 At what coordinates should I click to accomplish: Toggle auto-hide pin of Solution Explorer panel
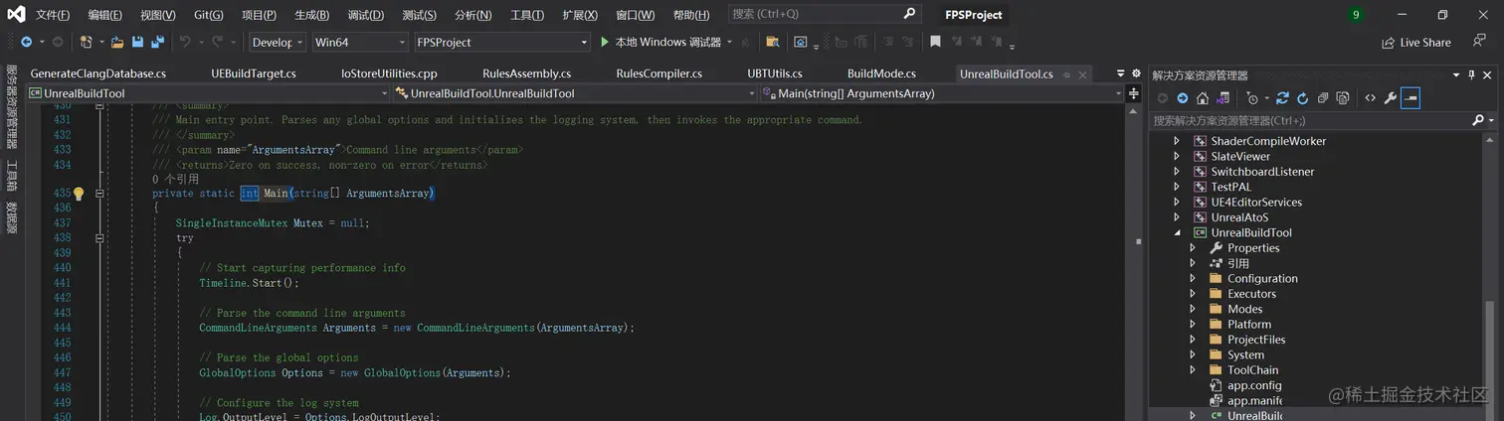point(1470,74)
